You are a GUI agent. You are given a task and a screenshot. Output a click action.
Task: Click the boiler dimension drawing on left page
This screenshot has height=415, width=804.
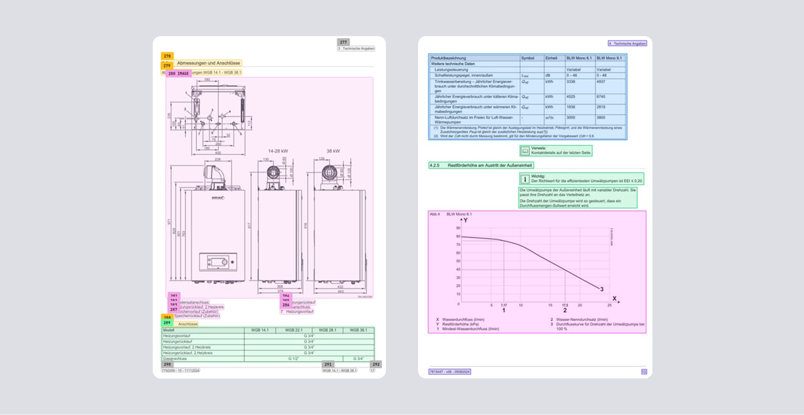tap(269, 188)
